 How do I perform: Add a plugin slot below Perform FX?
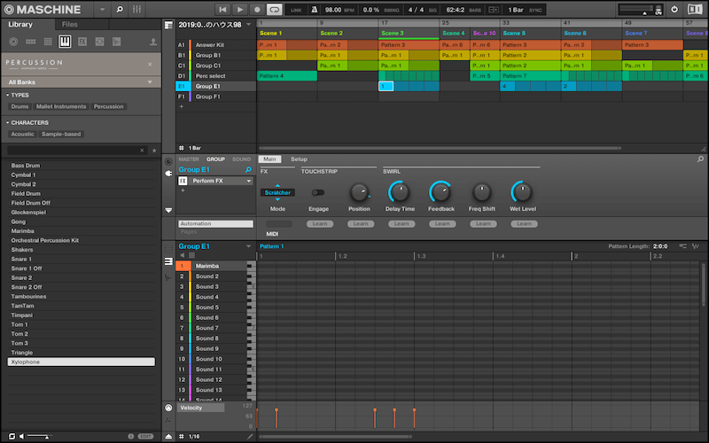click(x=183, y=190)
